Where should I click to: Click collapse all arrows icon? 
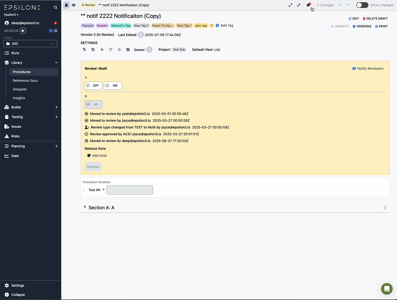click(298, 5)
